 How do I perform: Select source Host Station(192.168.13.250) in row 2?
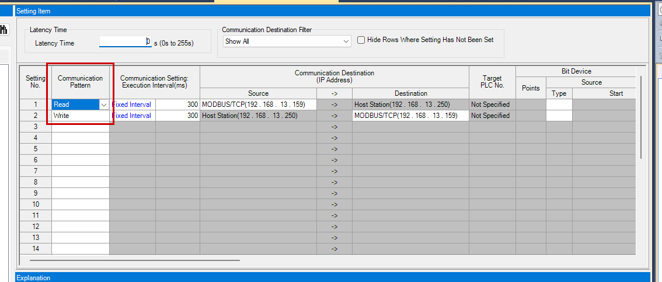[259, 115]
